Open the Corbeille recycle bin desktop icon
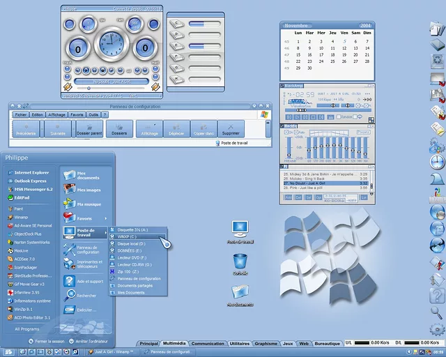 coord(240,264)
